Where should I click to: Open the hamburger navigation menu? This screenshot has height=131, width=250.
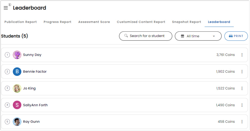coord(6,8)
